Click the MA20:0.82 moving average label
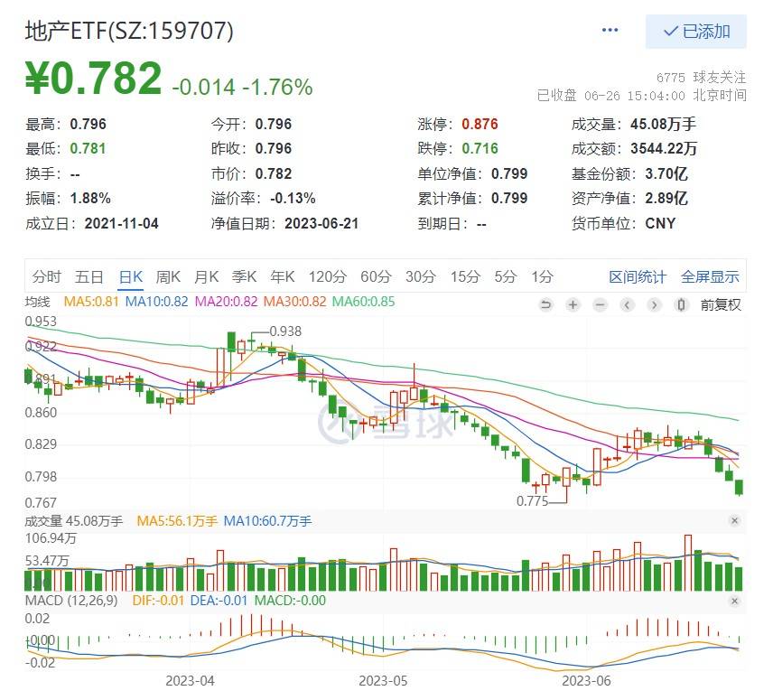 click(227, 301)
